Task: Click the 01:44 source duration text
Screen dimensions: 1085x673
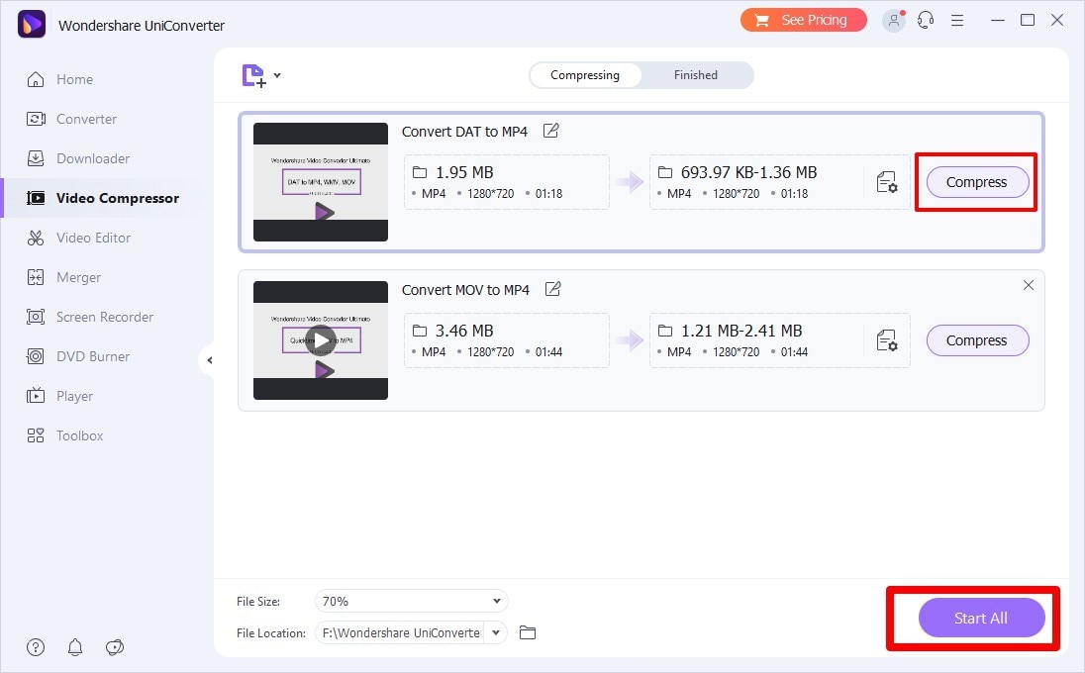Action: [548, 352]
